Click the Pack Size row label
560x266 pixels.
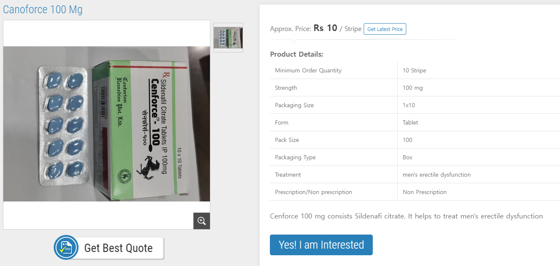[x=287, y=140]
